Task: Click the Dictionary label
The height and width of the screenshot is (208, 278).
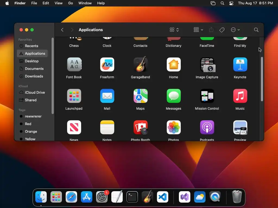Action: (173, 45)
